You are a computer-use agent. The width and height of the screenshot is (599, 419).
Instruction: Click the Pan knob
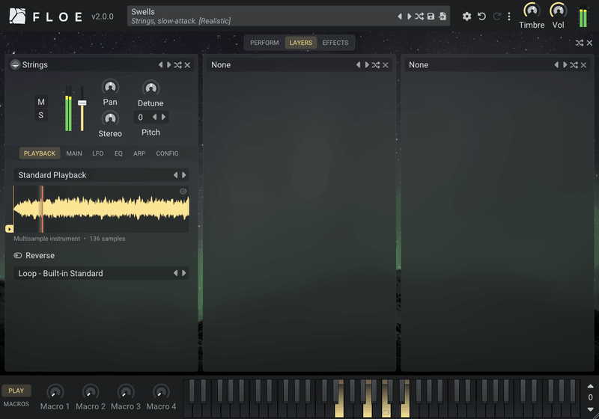(110, 88)
